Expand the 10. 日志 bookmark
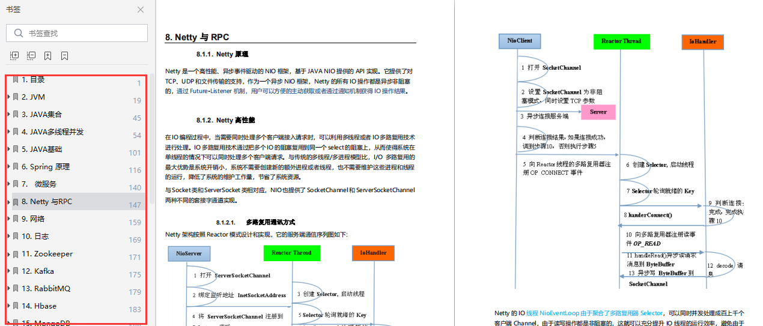The image size is (763, 326). pos(8,237)
